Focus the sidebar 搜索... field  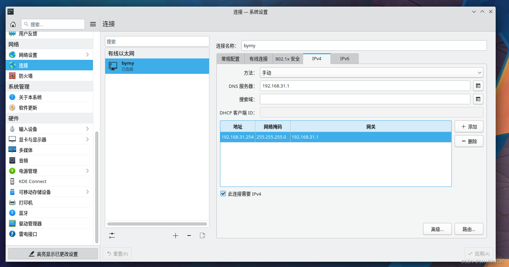53,24
